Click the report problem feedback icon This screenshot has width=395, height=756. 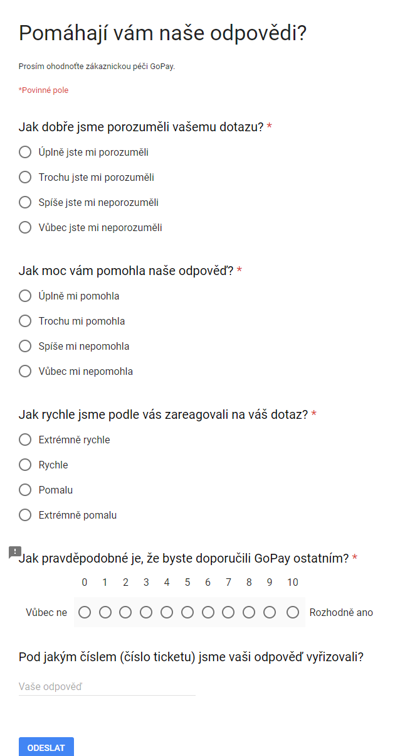[x=15, y=552]
